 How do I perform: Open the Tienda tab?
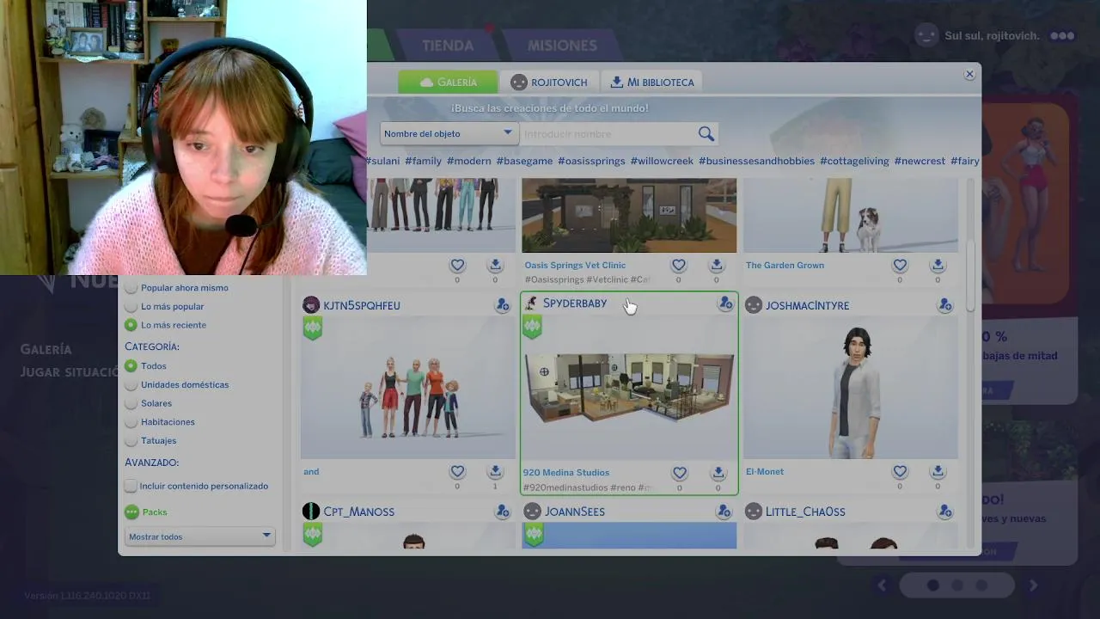click(x=447, y=46)
